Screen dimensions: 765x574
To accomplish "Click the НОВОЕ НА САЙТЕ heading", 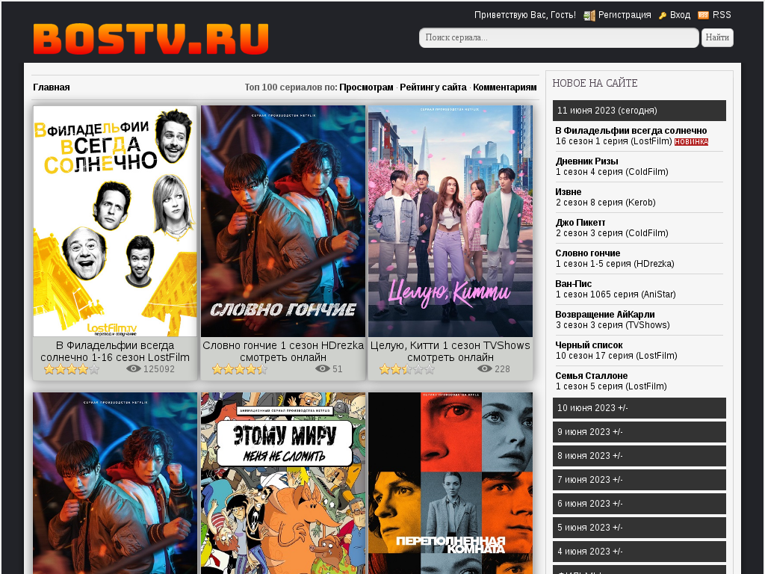I will pos(595,83).
